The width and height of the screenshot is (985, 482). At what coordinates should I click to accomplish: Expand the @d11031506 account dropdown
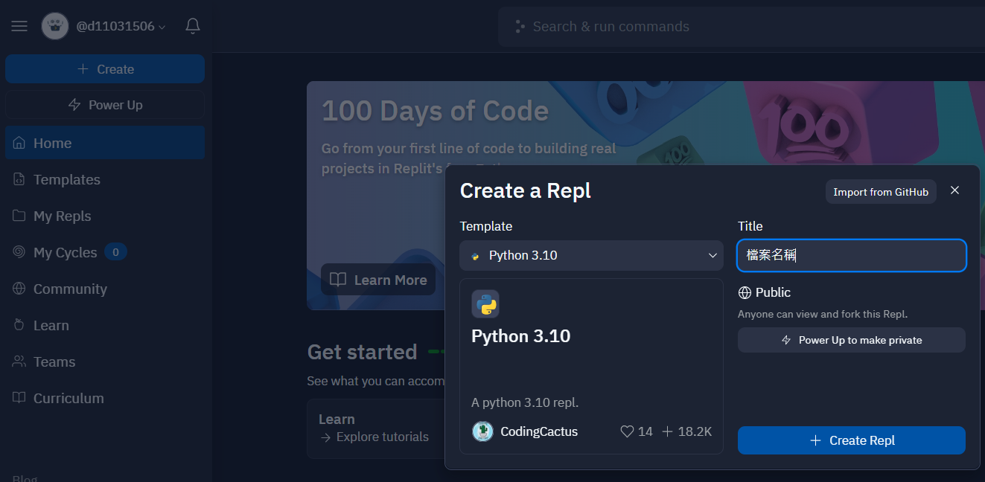(x=121, y=26)
